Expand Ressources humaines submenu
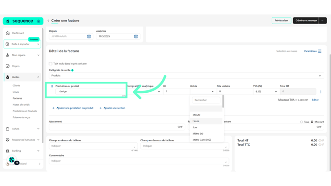Image resolution: width=331 pixels, height=186 pixels. (x=38, y=139)
